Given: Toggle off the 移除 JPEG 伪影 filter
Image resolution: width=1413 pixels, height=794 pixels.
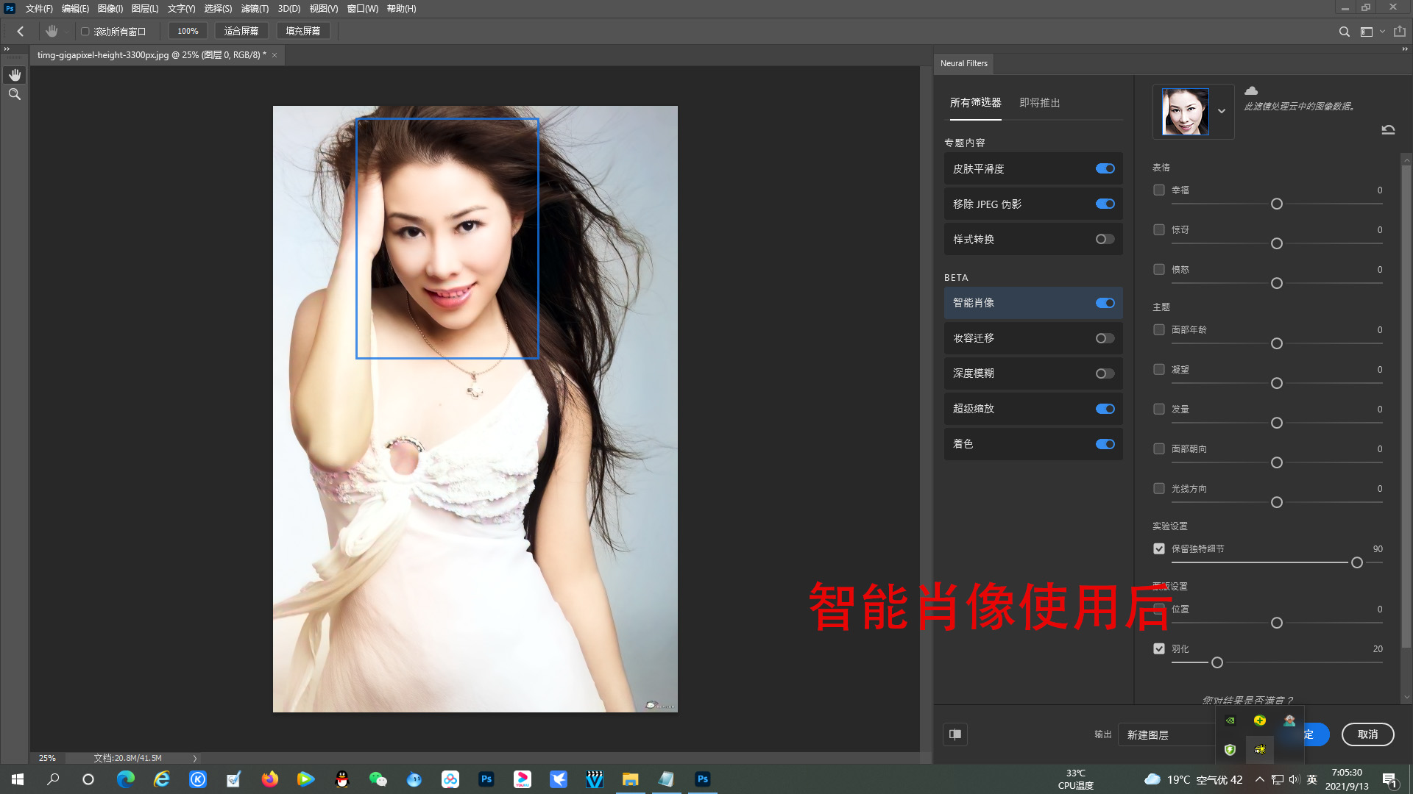Looking at the screenshot, I should click(x=1105, y=204).
